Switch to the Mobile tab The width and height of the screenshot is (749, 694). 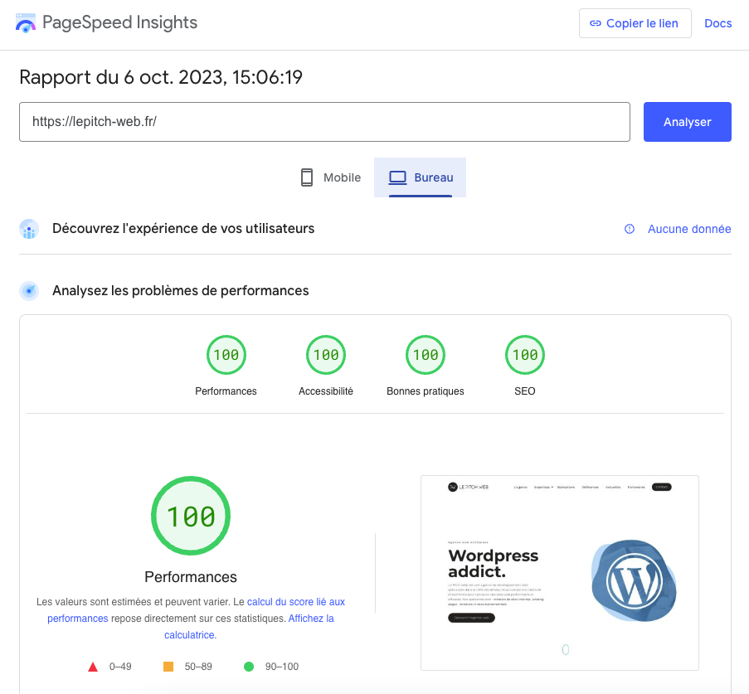(330, 177)
